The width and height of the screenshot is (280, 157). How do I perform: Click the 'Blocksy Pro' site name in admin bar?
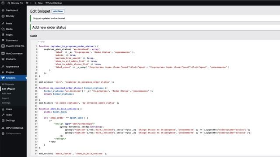pos(17,3)
